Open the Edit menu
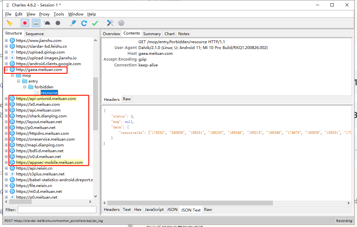This screenshot has height=227, width=357. [19, 14]
